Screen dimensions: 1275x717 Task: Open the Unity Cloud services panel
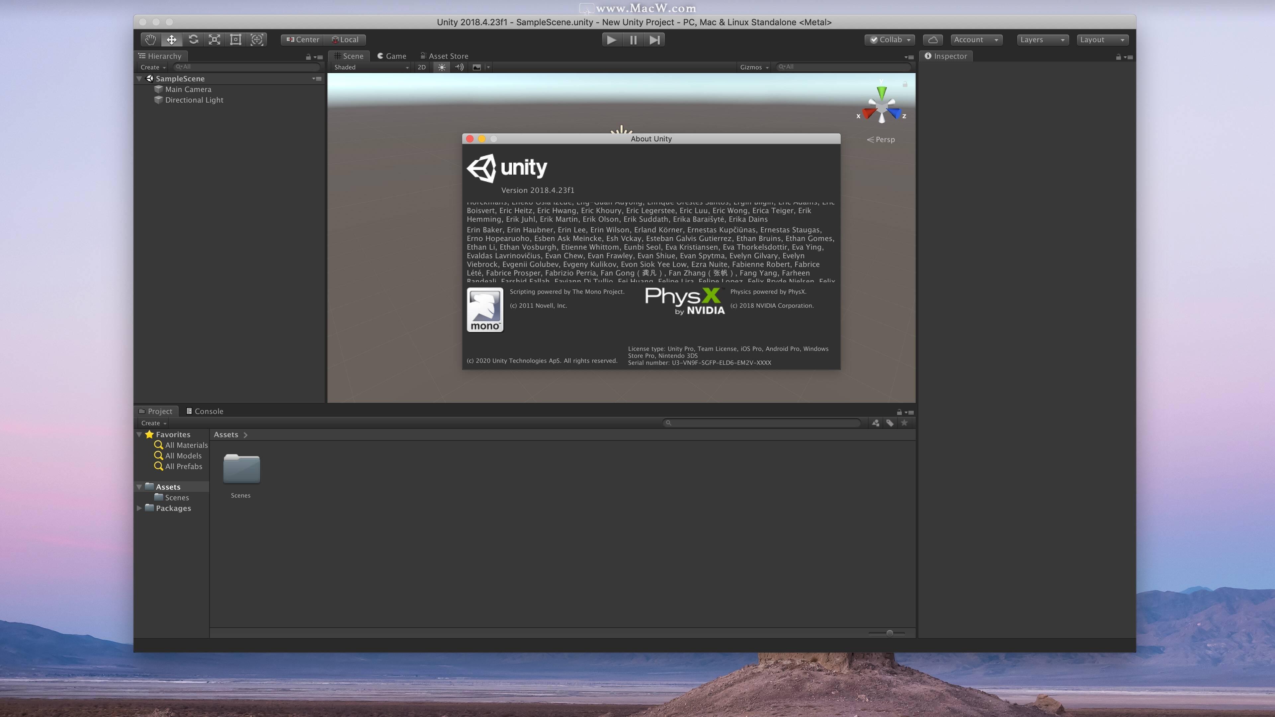tap(932, 40)
